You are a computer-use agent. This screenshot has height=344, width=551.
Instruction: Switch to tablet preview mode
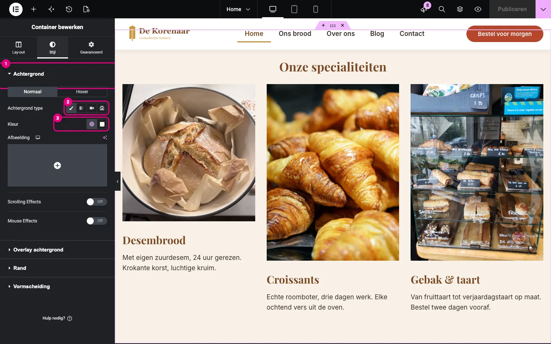(294, 9)
